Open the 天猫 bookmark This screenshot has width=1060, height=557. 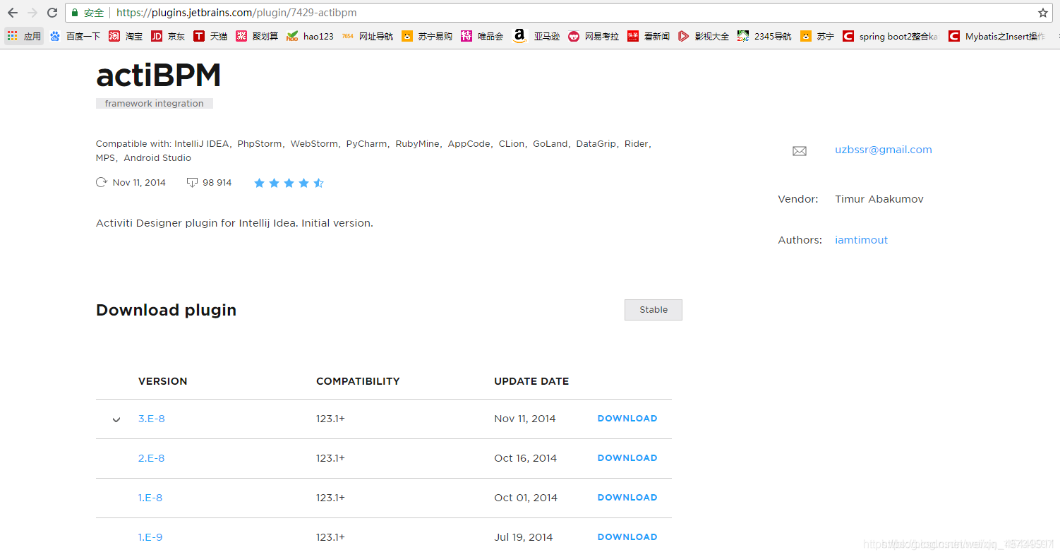(210, 36)
